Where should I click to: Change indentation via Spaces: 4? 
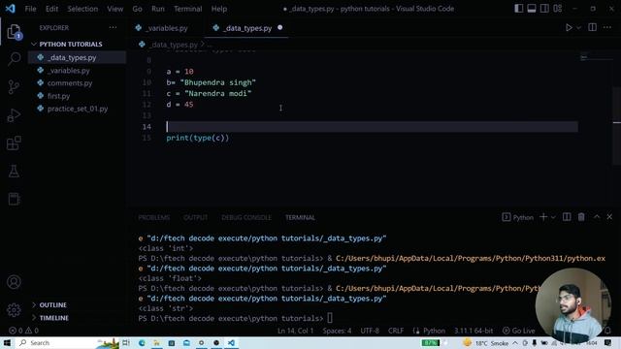point(337,331)
